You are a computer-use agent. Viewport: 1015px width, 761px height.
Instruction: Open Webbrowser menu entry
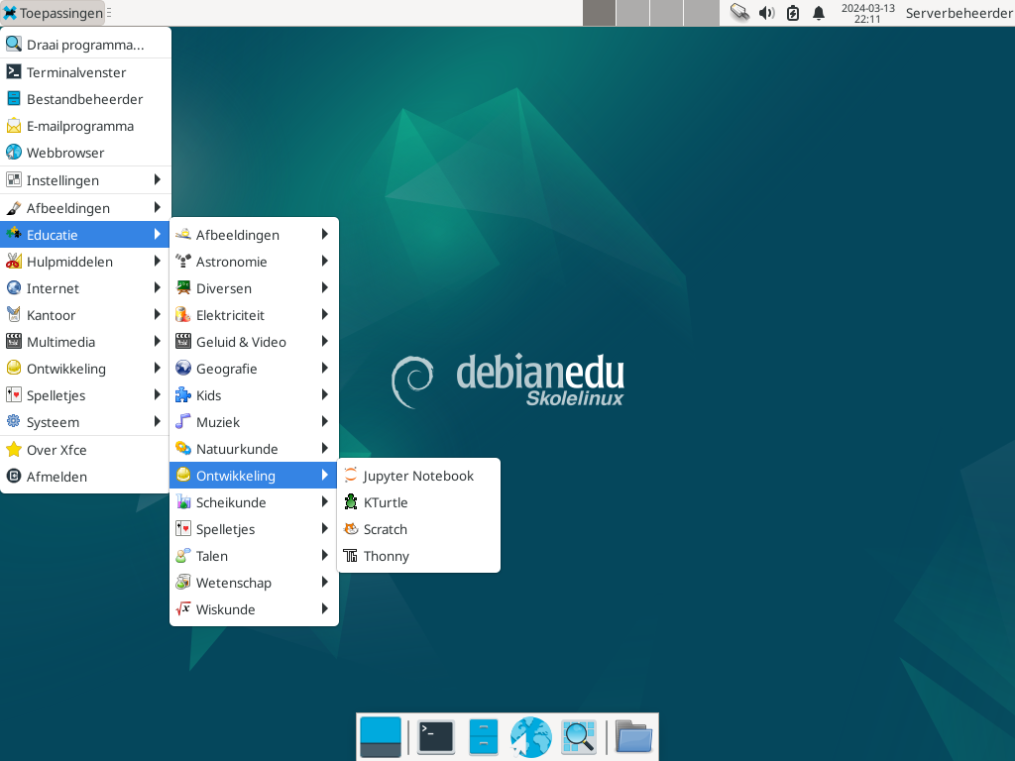[x=85, y=153]
